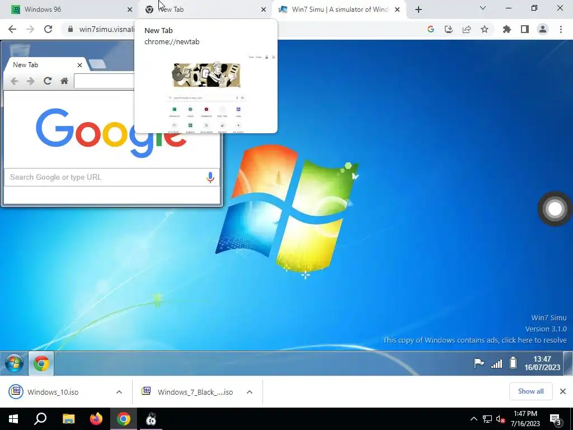Viewport: 573px width, 430px height.
Task: Click the muted volume icon in tray
Action: pyautogui.click(x=501, y=419)
